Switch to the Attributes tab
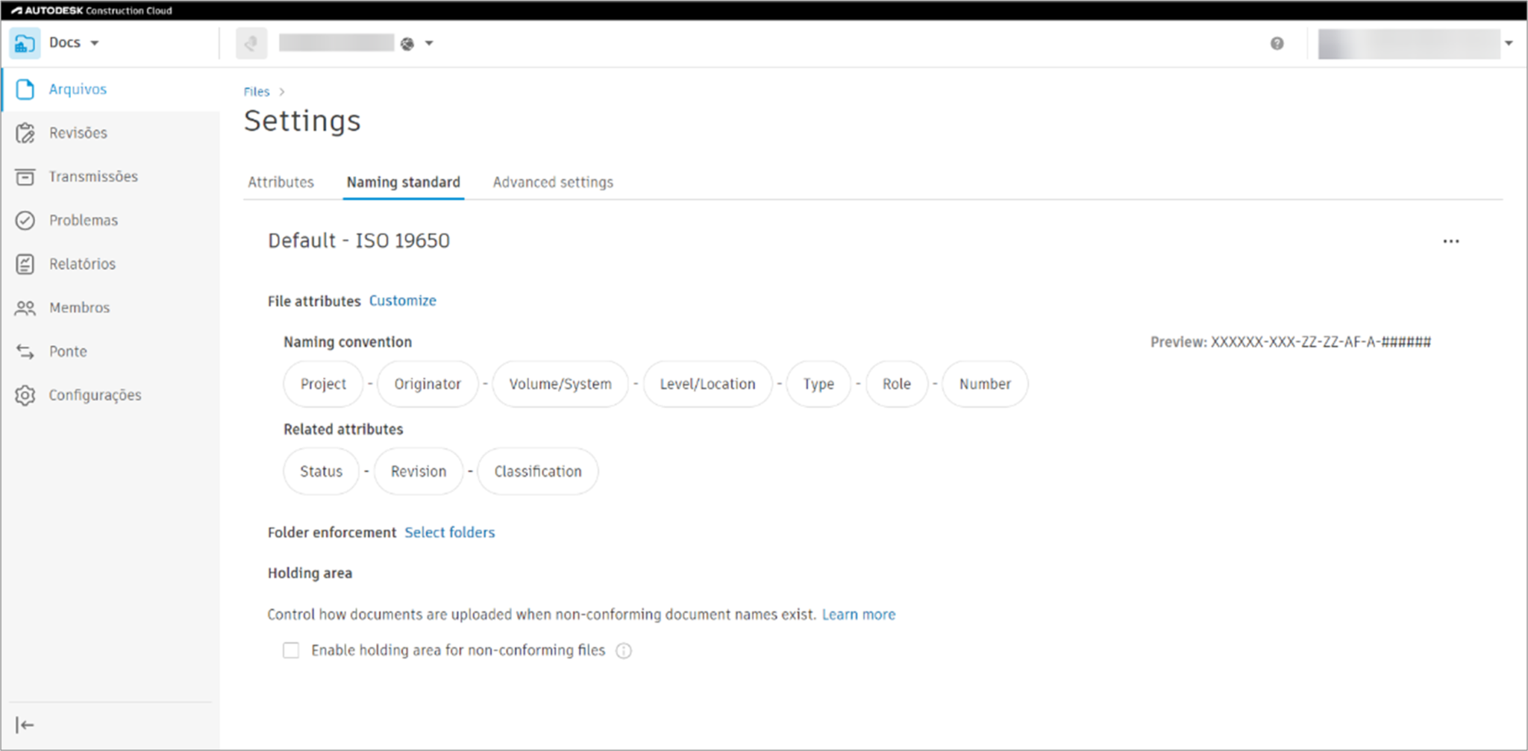1528x751 pixels. pyautogui.click(x=281, y=182)
